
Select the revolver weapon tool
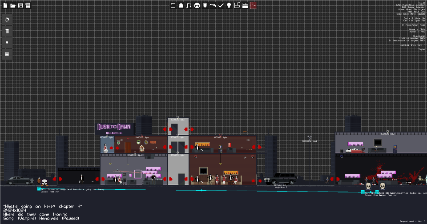pos(213,5)
